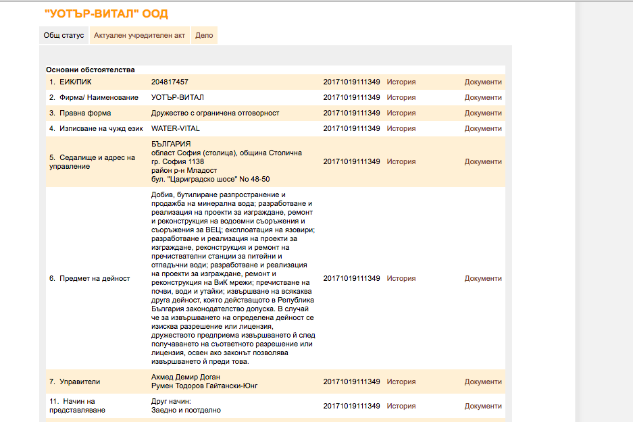This screenshot has height=422, width=633.
Task: Open Документи for Управители row
Action: [483, 381]
